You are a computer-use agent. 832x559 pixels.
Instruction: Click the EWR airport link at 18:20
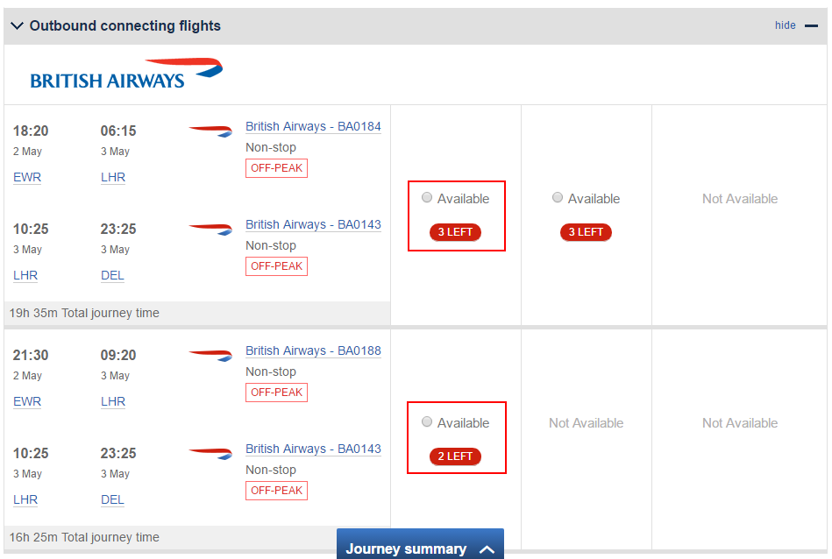pyautogui.click(x=27, y=177)
